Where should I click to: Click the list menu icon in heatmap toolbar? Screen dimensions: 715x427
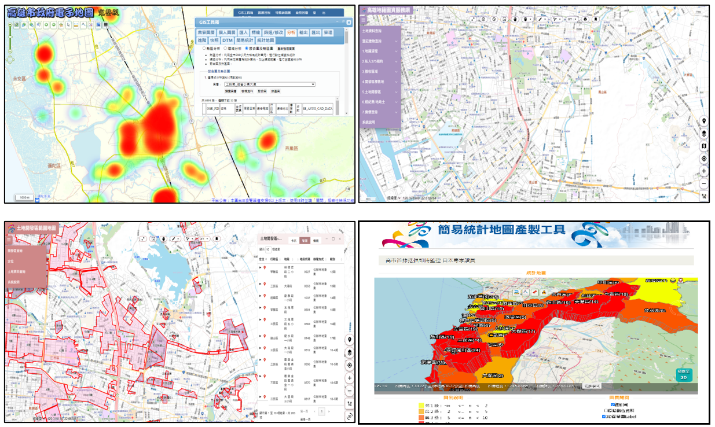tap(105, 25)
